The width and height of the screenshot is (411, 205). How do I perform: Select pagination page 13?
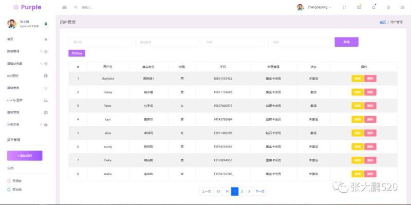[x=218, y=191]
